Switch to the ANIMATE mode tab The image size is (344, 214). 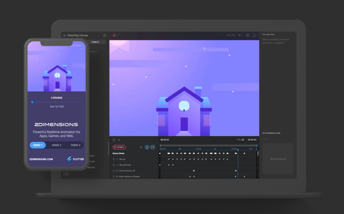(x=95, y=42)
